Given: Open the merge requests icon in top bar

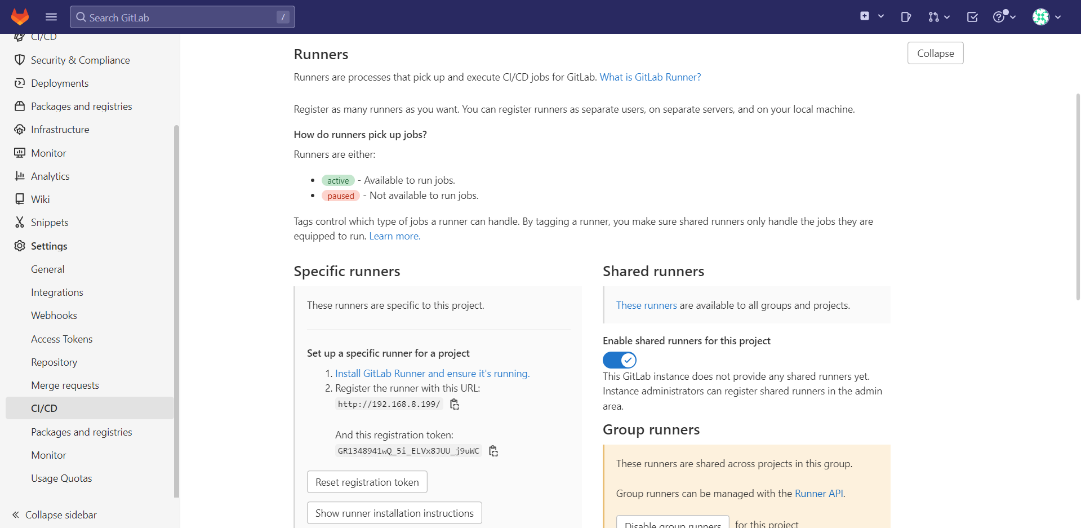Looking at the screenshot, I should pyautogui.click(x=933, y=17).
